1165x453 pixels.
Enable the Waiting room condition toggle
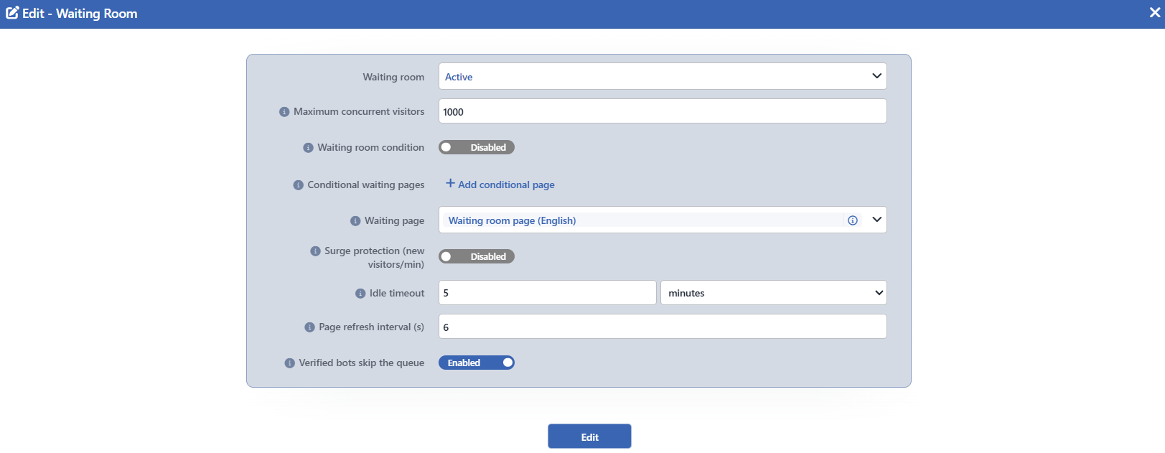477,147
